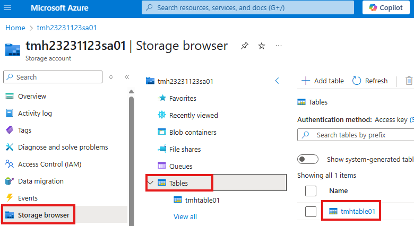Focus Search tables by prefix box

pyautogui.click(x=356, y=135)
